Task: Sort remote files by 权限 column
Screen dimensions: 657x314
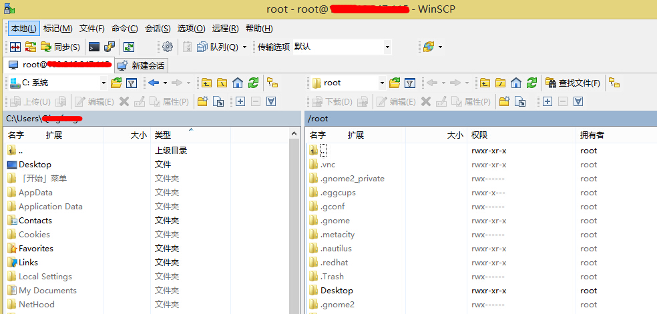Action: click(x=521, y=135)
